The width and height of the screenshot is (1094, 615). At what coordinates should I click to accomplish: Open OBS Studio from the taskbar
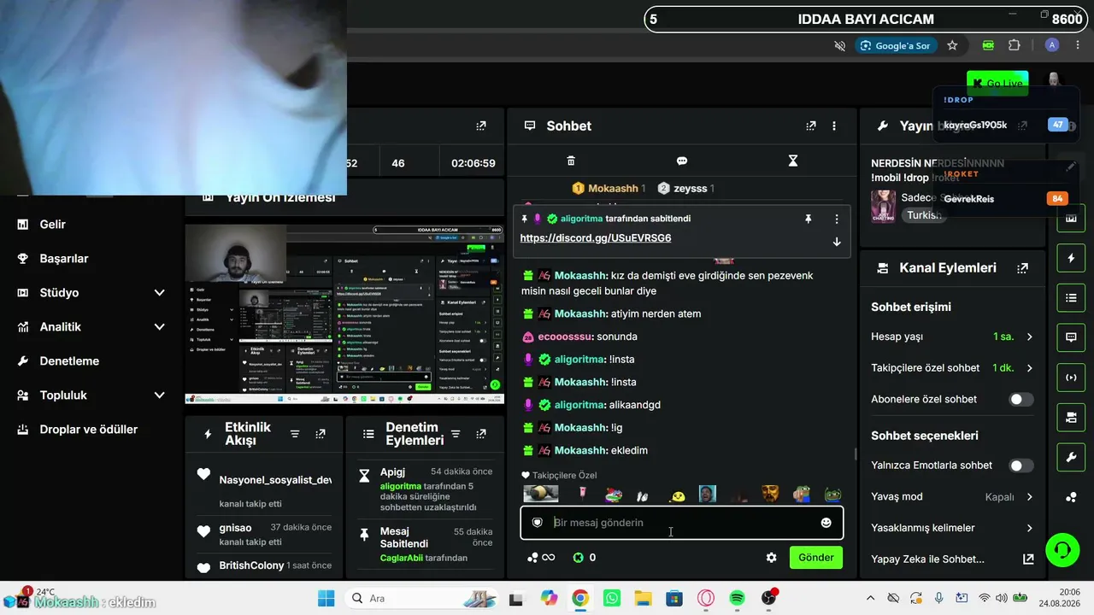pos(769,598)
